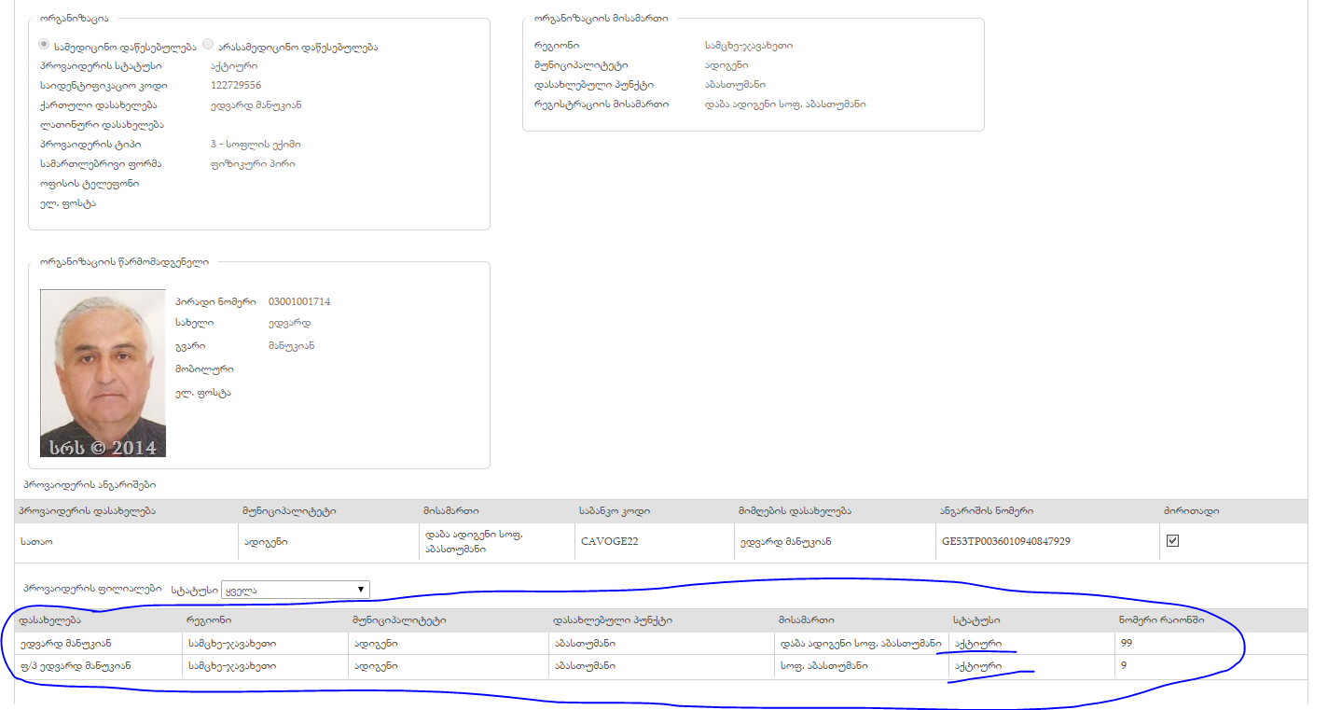The width and height of the screenshot is (1328, 710).
Task: Click the 'მიმღების დასახელება' column header
Action: point(793,511)
